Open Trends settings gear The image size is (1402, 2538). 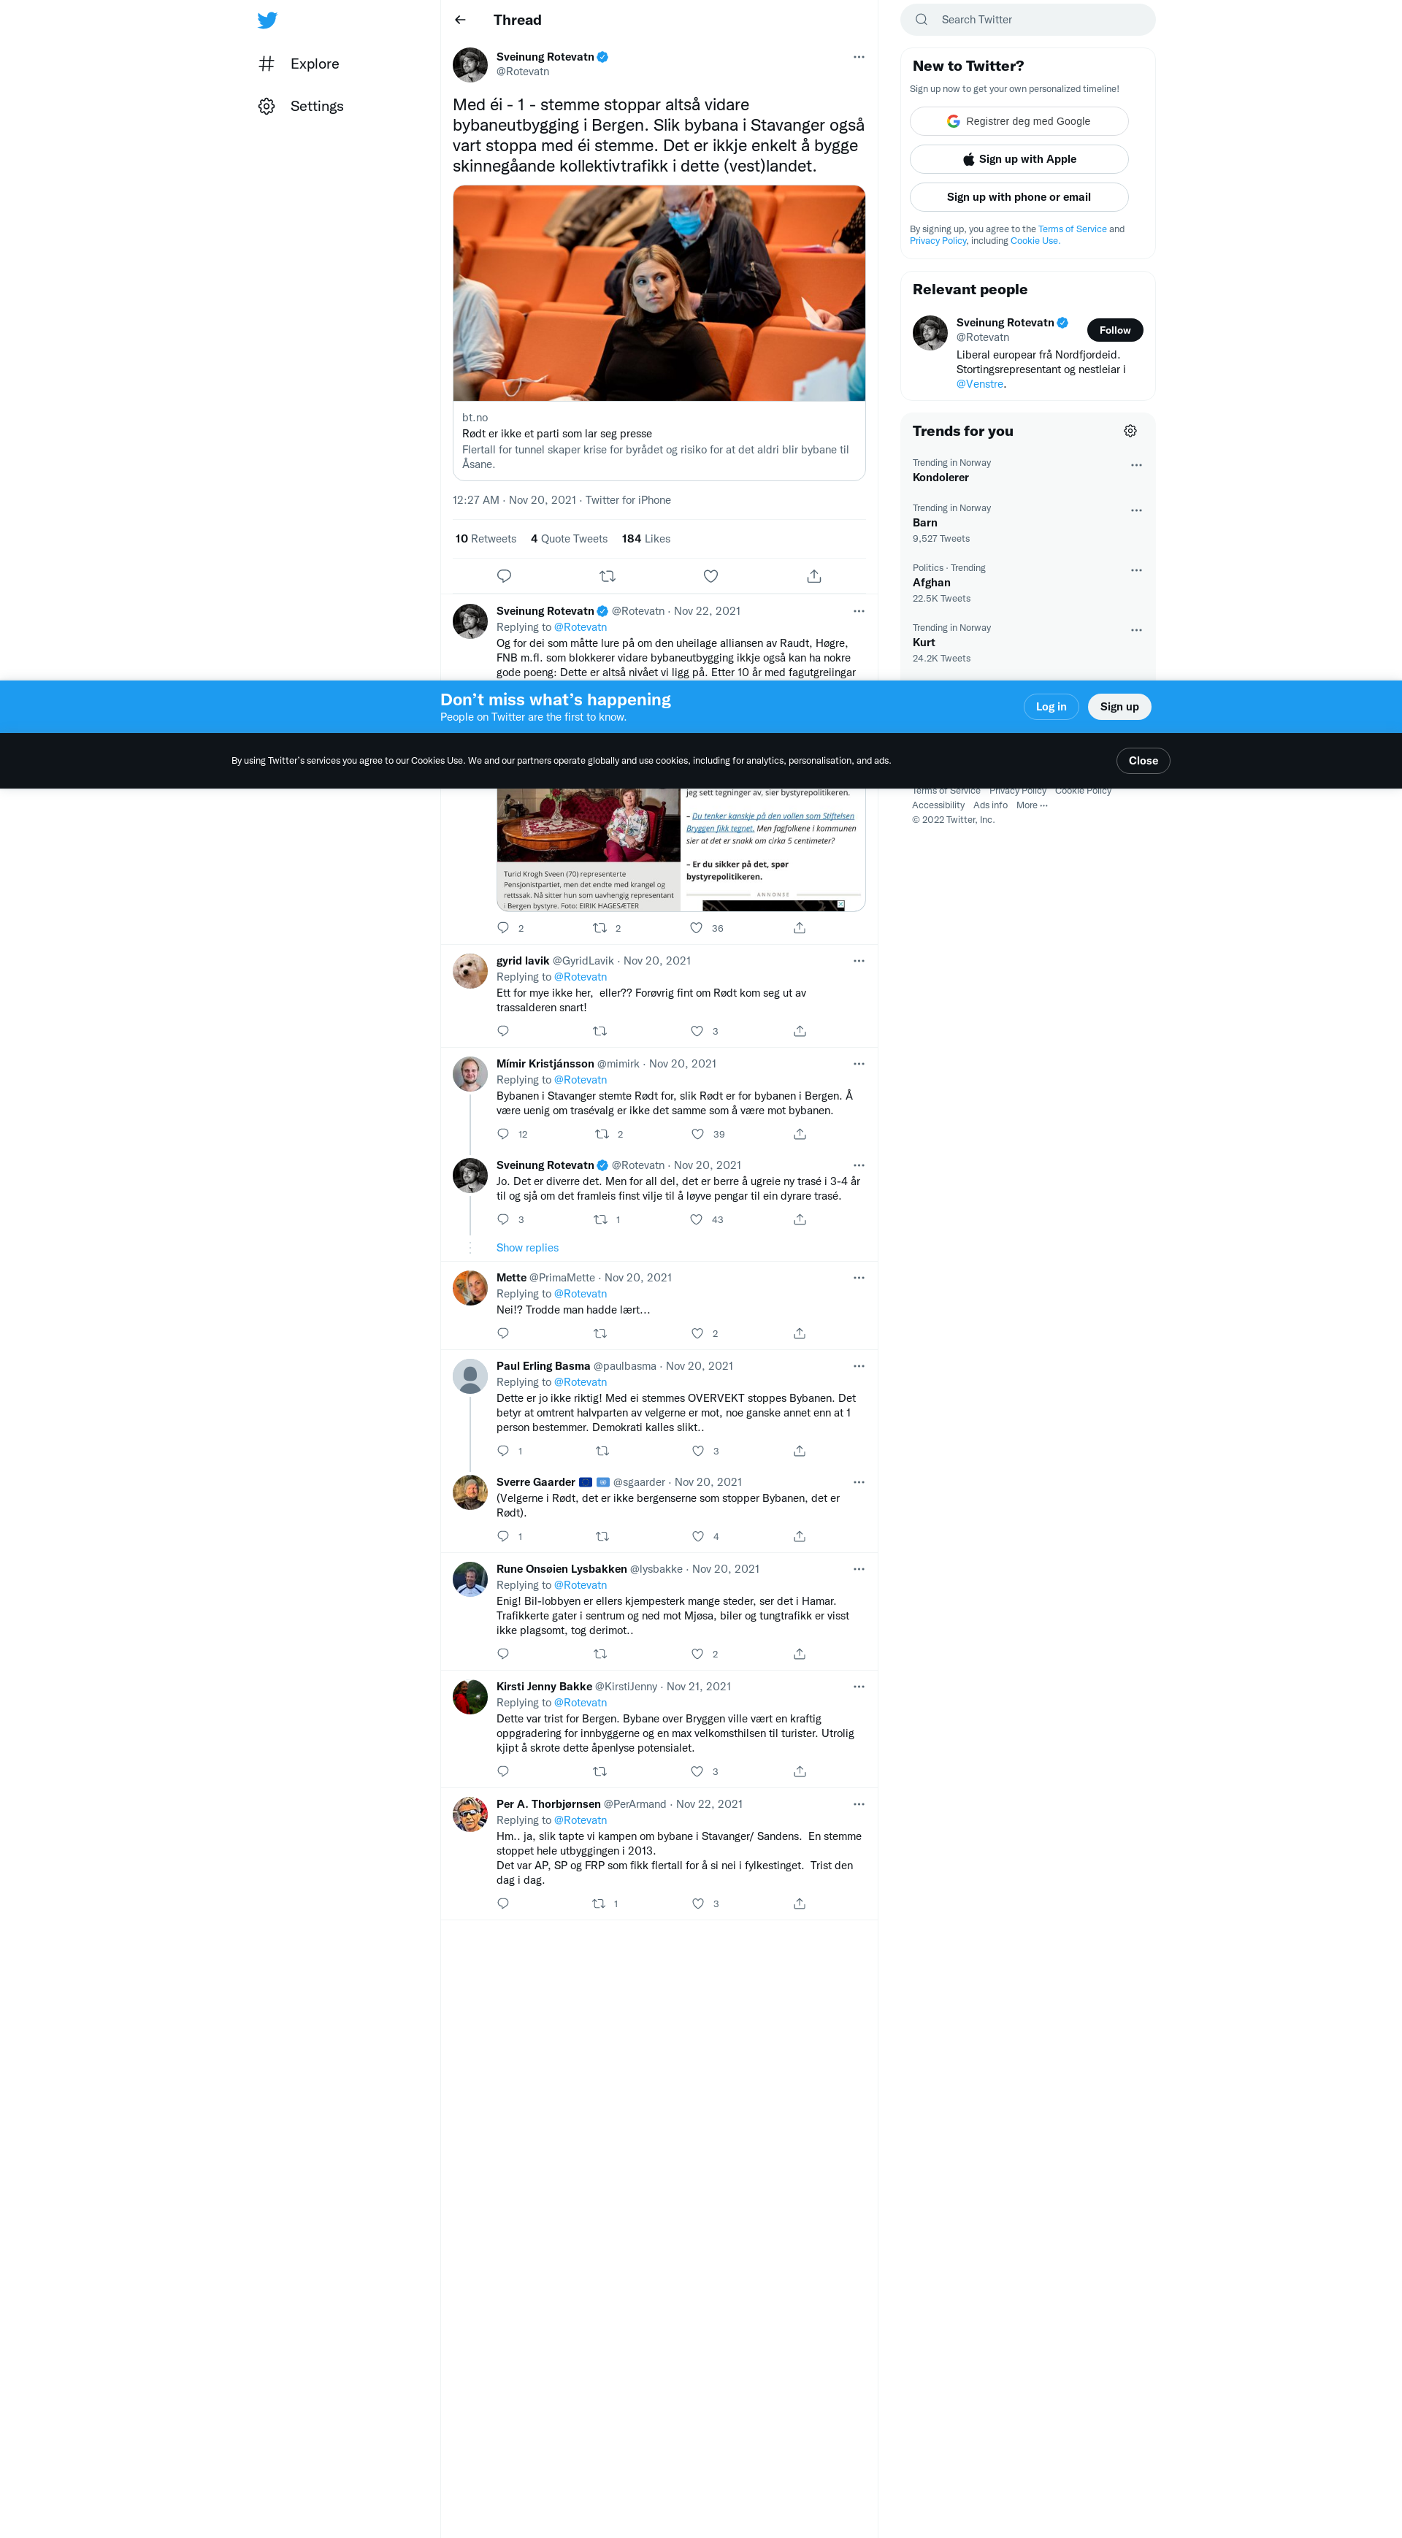pos(1130,432)
